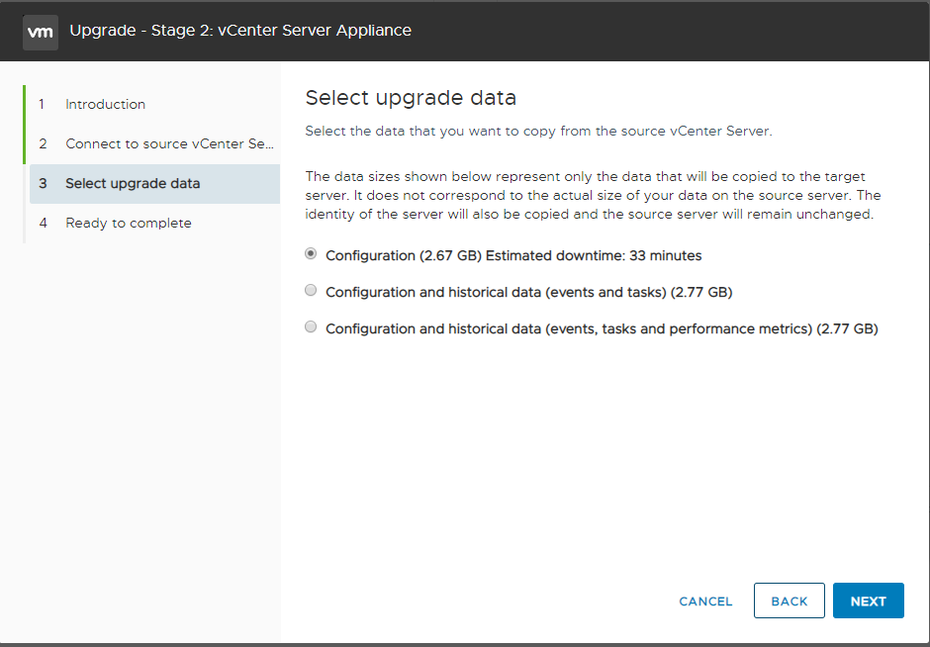Select the "Introduction" step in the sidebar
Viewport: 930px width, 647px height.
(105, 104)
